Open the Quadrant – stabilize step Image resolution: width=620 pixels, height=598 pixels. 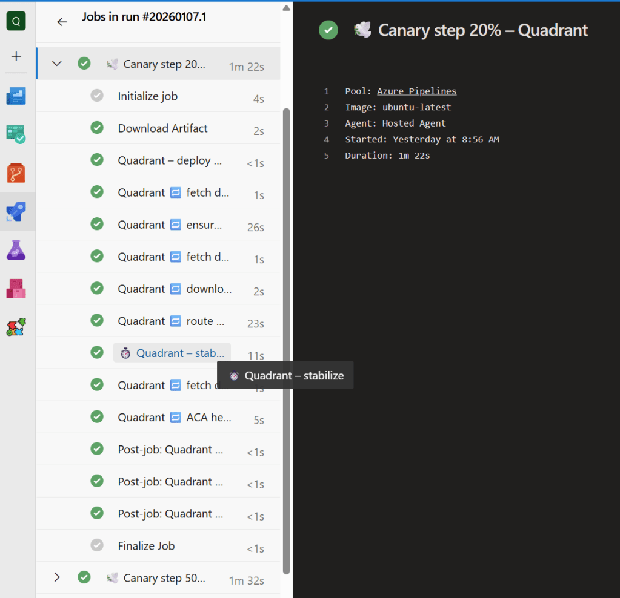(x=172, y=353)
